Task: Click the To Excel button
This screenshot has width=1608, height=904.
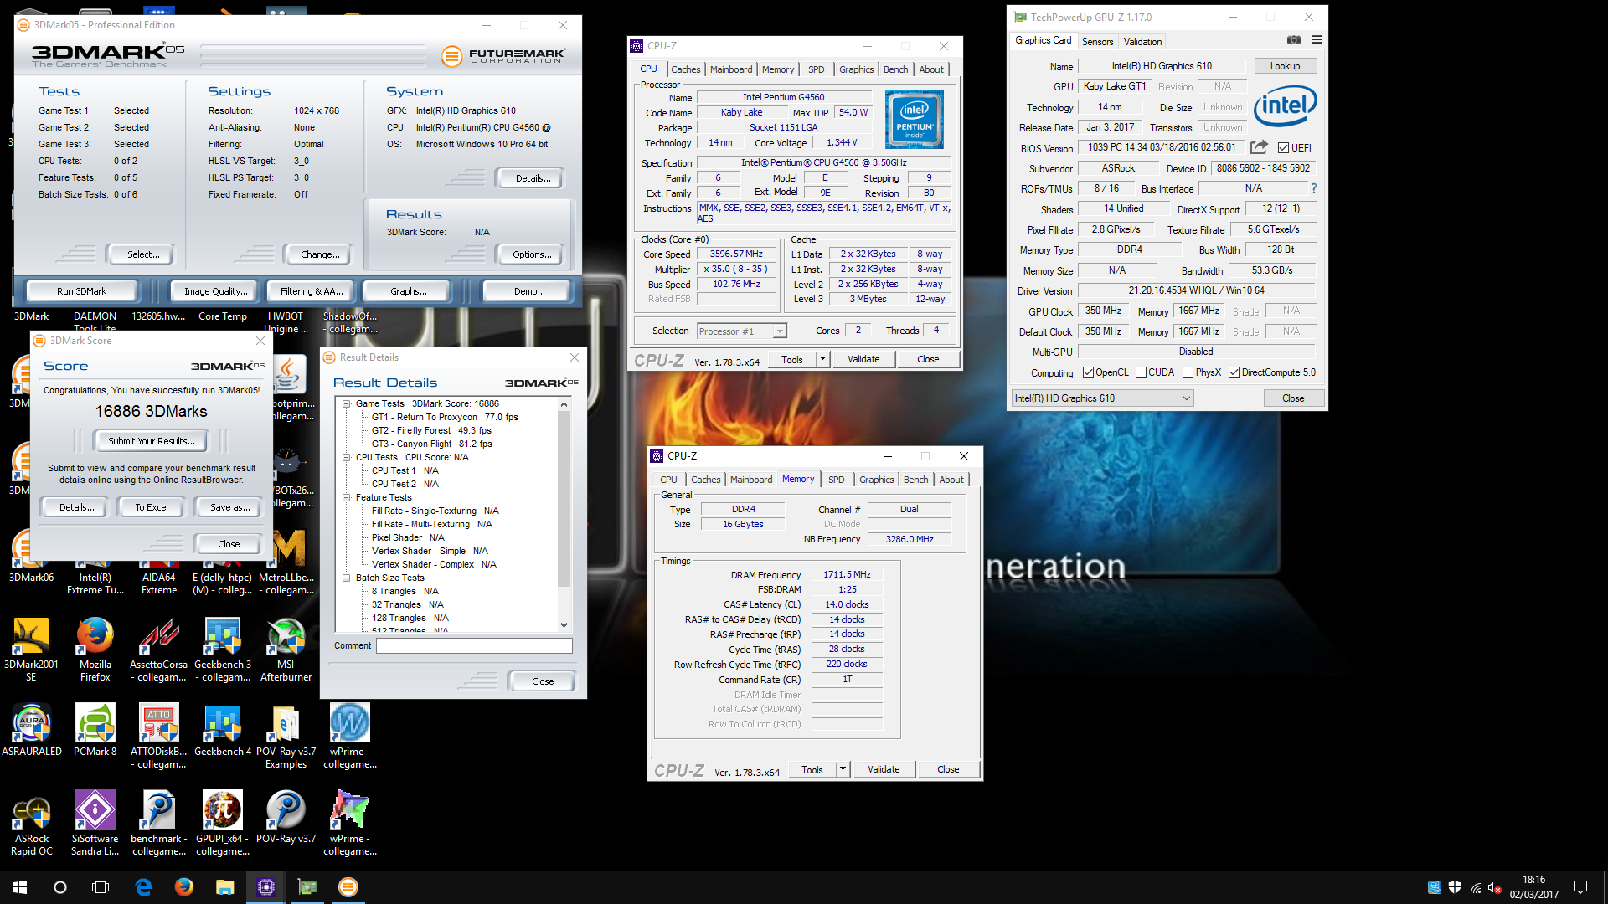Action: pyautogui.click(x=152, y=507)
